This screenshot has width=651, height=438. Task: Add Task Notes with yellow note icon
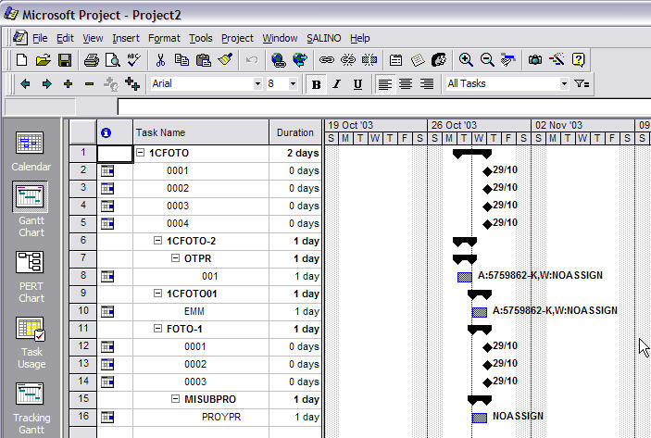[418, 60]
